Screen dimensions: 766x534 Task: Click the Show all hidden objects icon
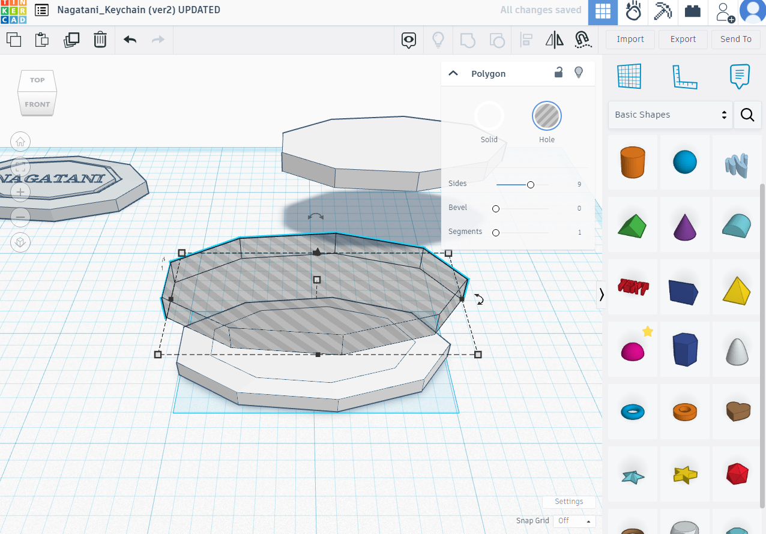409,40
